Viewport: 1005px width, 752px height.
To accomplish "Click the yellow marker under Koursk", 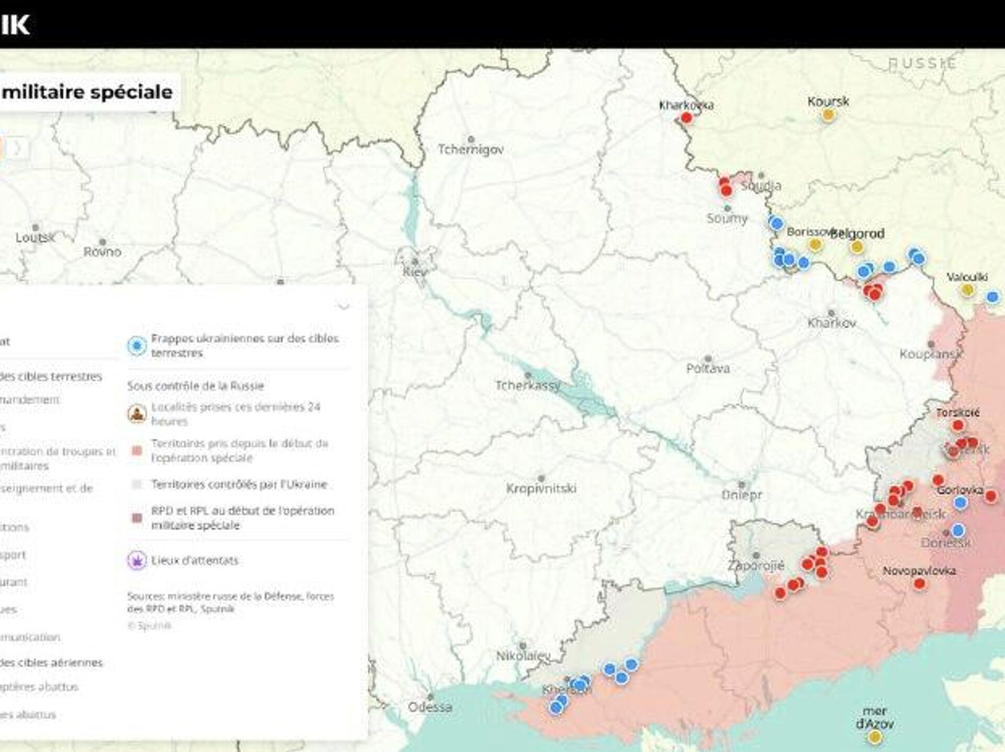I will (x=828, y=115).
